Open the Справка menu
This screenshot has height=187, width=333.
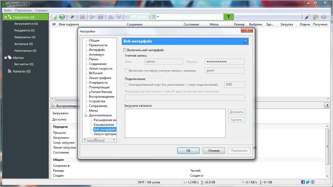[x=41, y=11]
